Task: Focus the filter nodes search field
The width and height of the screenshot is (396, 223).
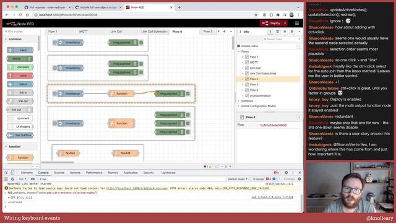Action: click(21, 32)
